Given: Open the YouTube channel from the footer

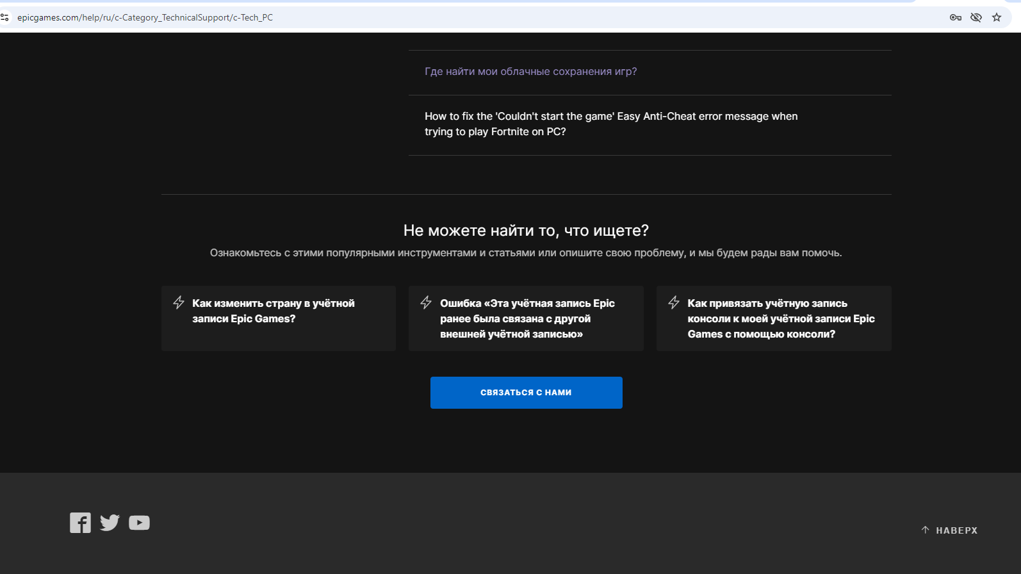Looking at the screenshot, I should (139, 523).
